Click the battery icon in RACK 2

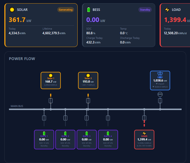65,133
